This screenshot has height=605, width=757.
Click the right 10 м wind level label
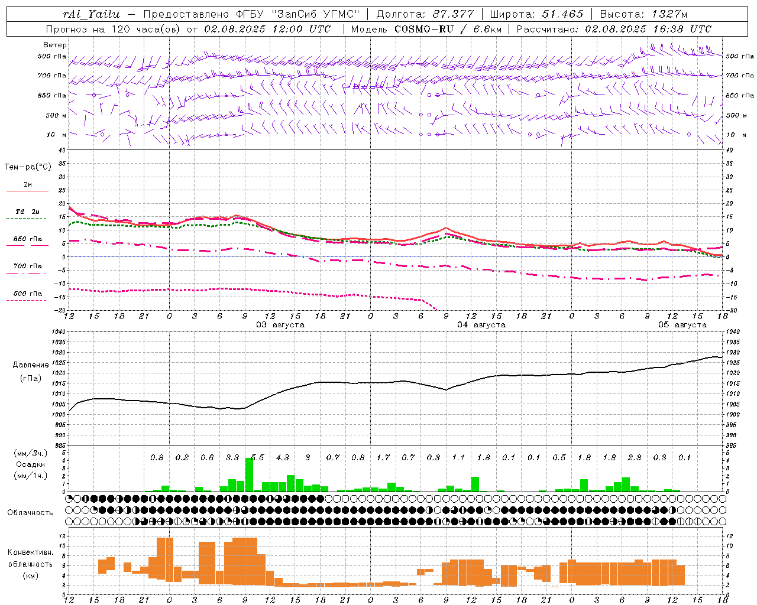pos(735,135)
